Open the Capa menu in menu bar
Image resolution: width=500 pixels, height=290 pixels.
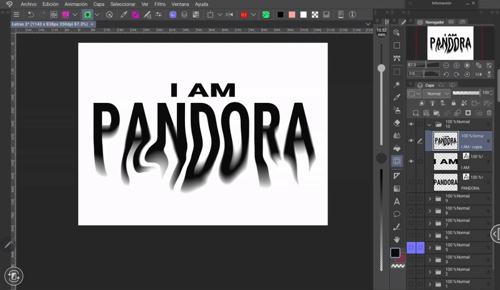99,4
